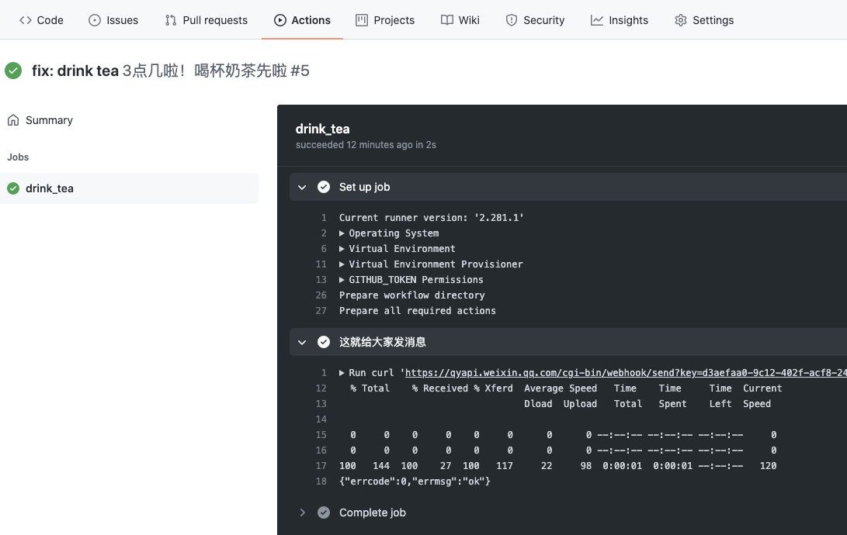Click the Code angle-brackets icon

click(x=26, y=20)
